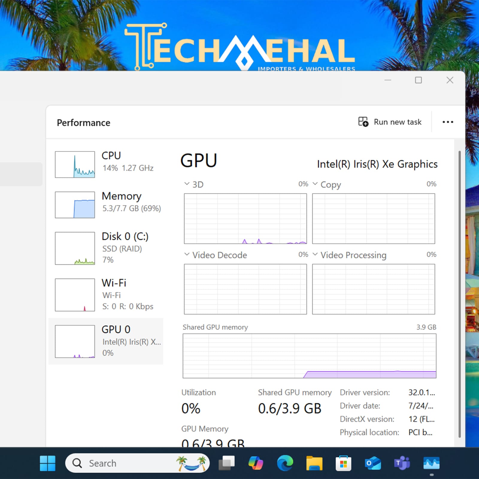Click the 3D engine activity graph
Screen dimensions: 479x479
245,219
